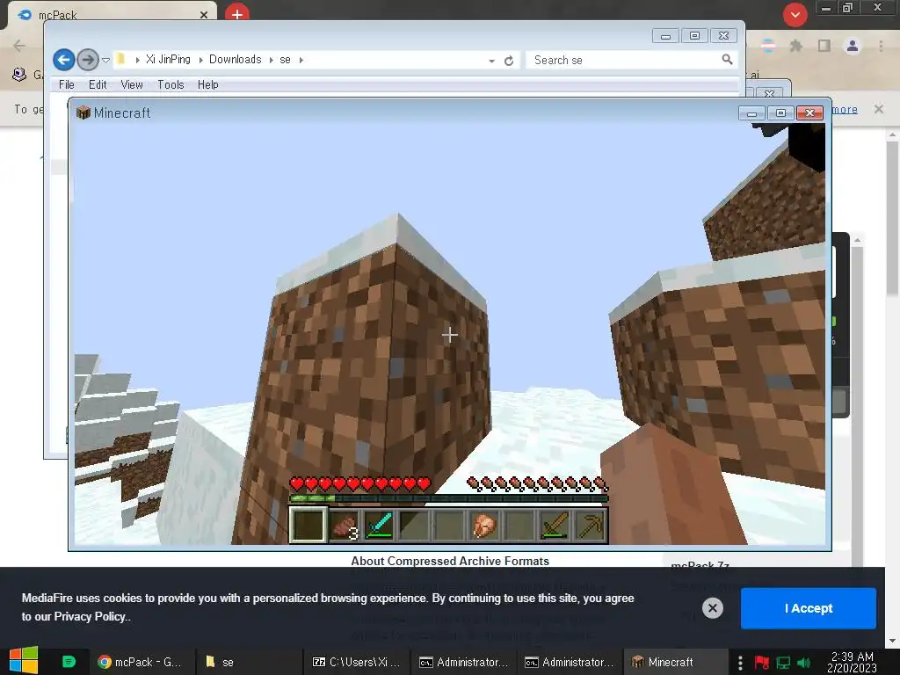Open the Help menu in Explorer
The width and height of the screenshot is (900, 675).
click(x=207, y=85)
